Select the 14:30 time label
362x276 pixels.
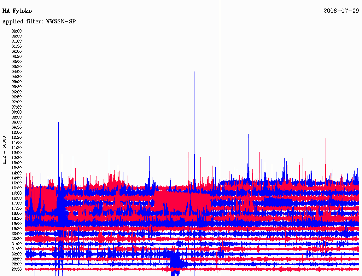(x=16, y=178)
